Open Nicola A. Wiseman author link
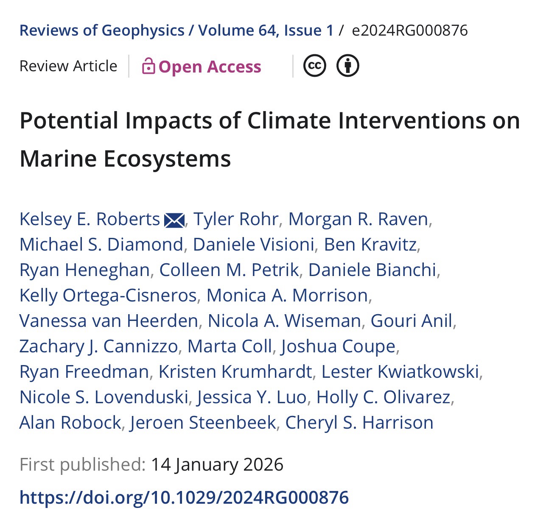The width and height of the screenshot is (560, 516). coord(284,321)
